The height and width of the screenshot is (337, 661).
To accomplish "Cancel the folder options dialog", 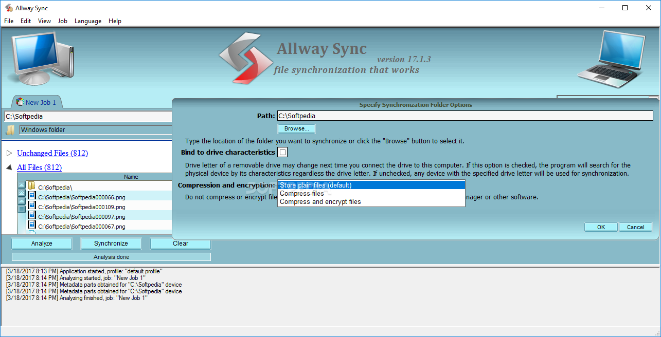I will [x=635, y=227].
